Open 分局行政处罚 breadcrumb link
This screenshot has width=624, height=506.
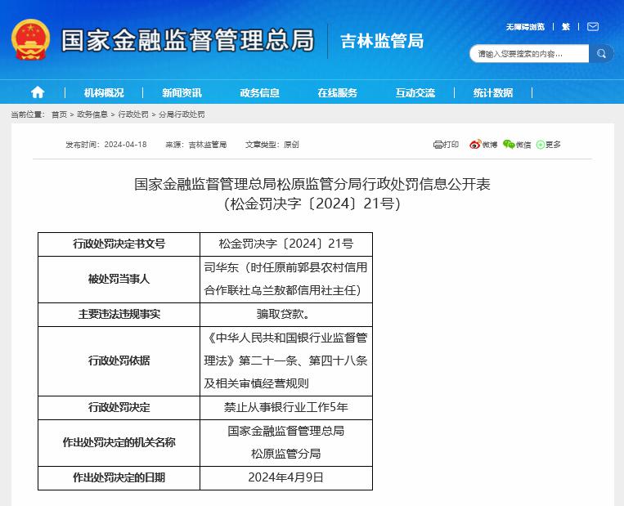[x=182, y=114]
